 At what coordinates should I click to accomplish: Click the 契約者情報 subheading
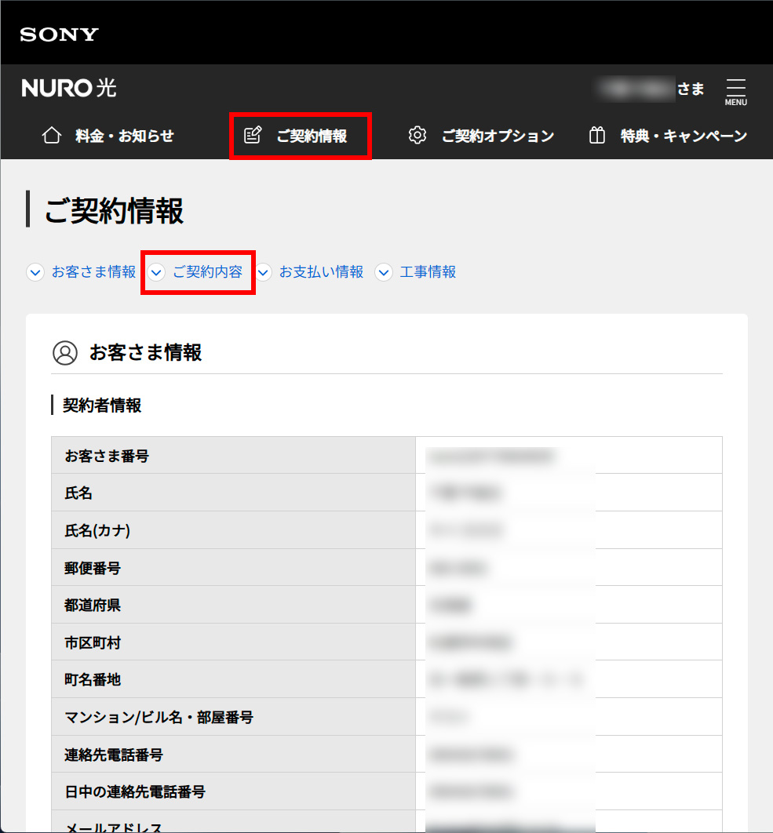(102, 406)
